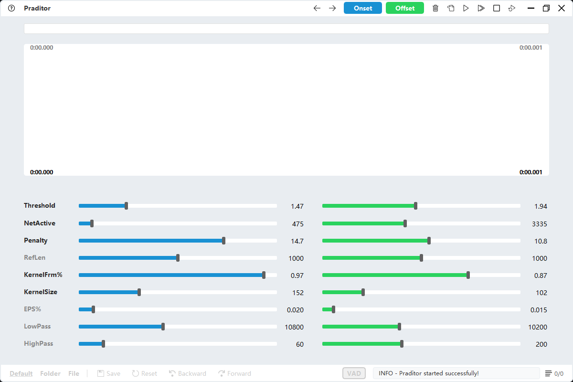
Task: Click the Save floppy-disk icon
Action: click(101, 373)
